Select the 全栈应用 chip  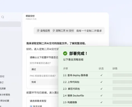44,31
